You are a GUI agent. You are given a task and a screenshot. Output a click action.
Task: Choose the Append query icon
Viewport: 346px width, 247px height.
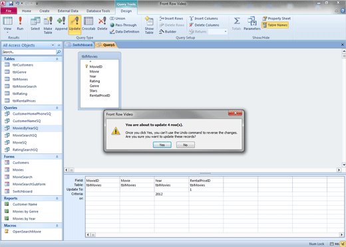61,24
